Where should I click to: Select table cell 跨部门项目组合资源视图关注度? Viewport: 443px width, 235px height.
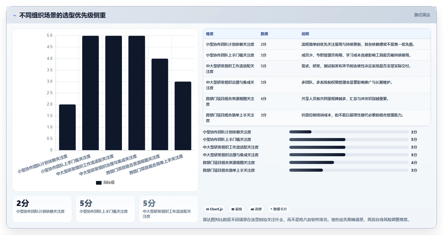pyautogui.click(x=230, y=102)
